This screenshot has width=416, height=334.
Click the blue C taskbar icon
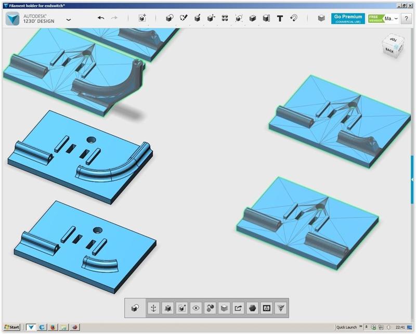pyautogui.click(x=42, y=327)
